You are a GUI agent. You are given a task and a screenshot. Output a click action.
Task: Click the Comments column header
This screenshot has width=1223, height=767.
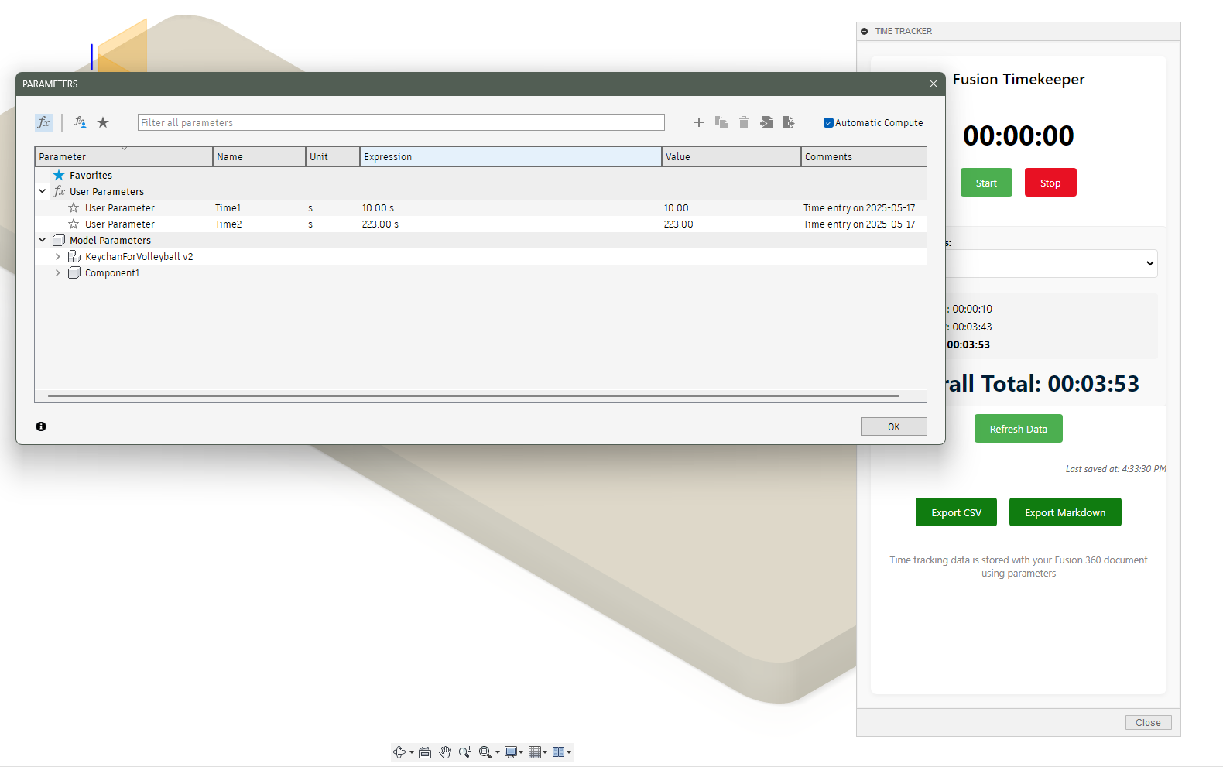click(864, 156)
